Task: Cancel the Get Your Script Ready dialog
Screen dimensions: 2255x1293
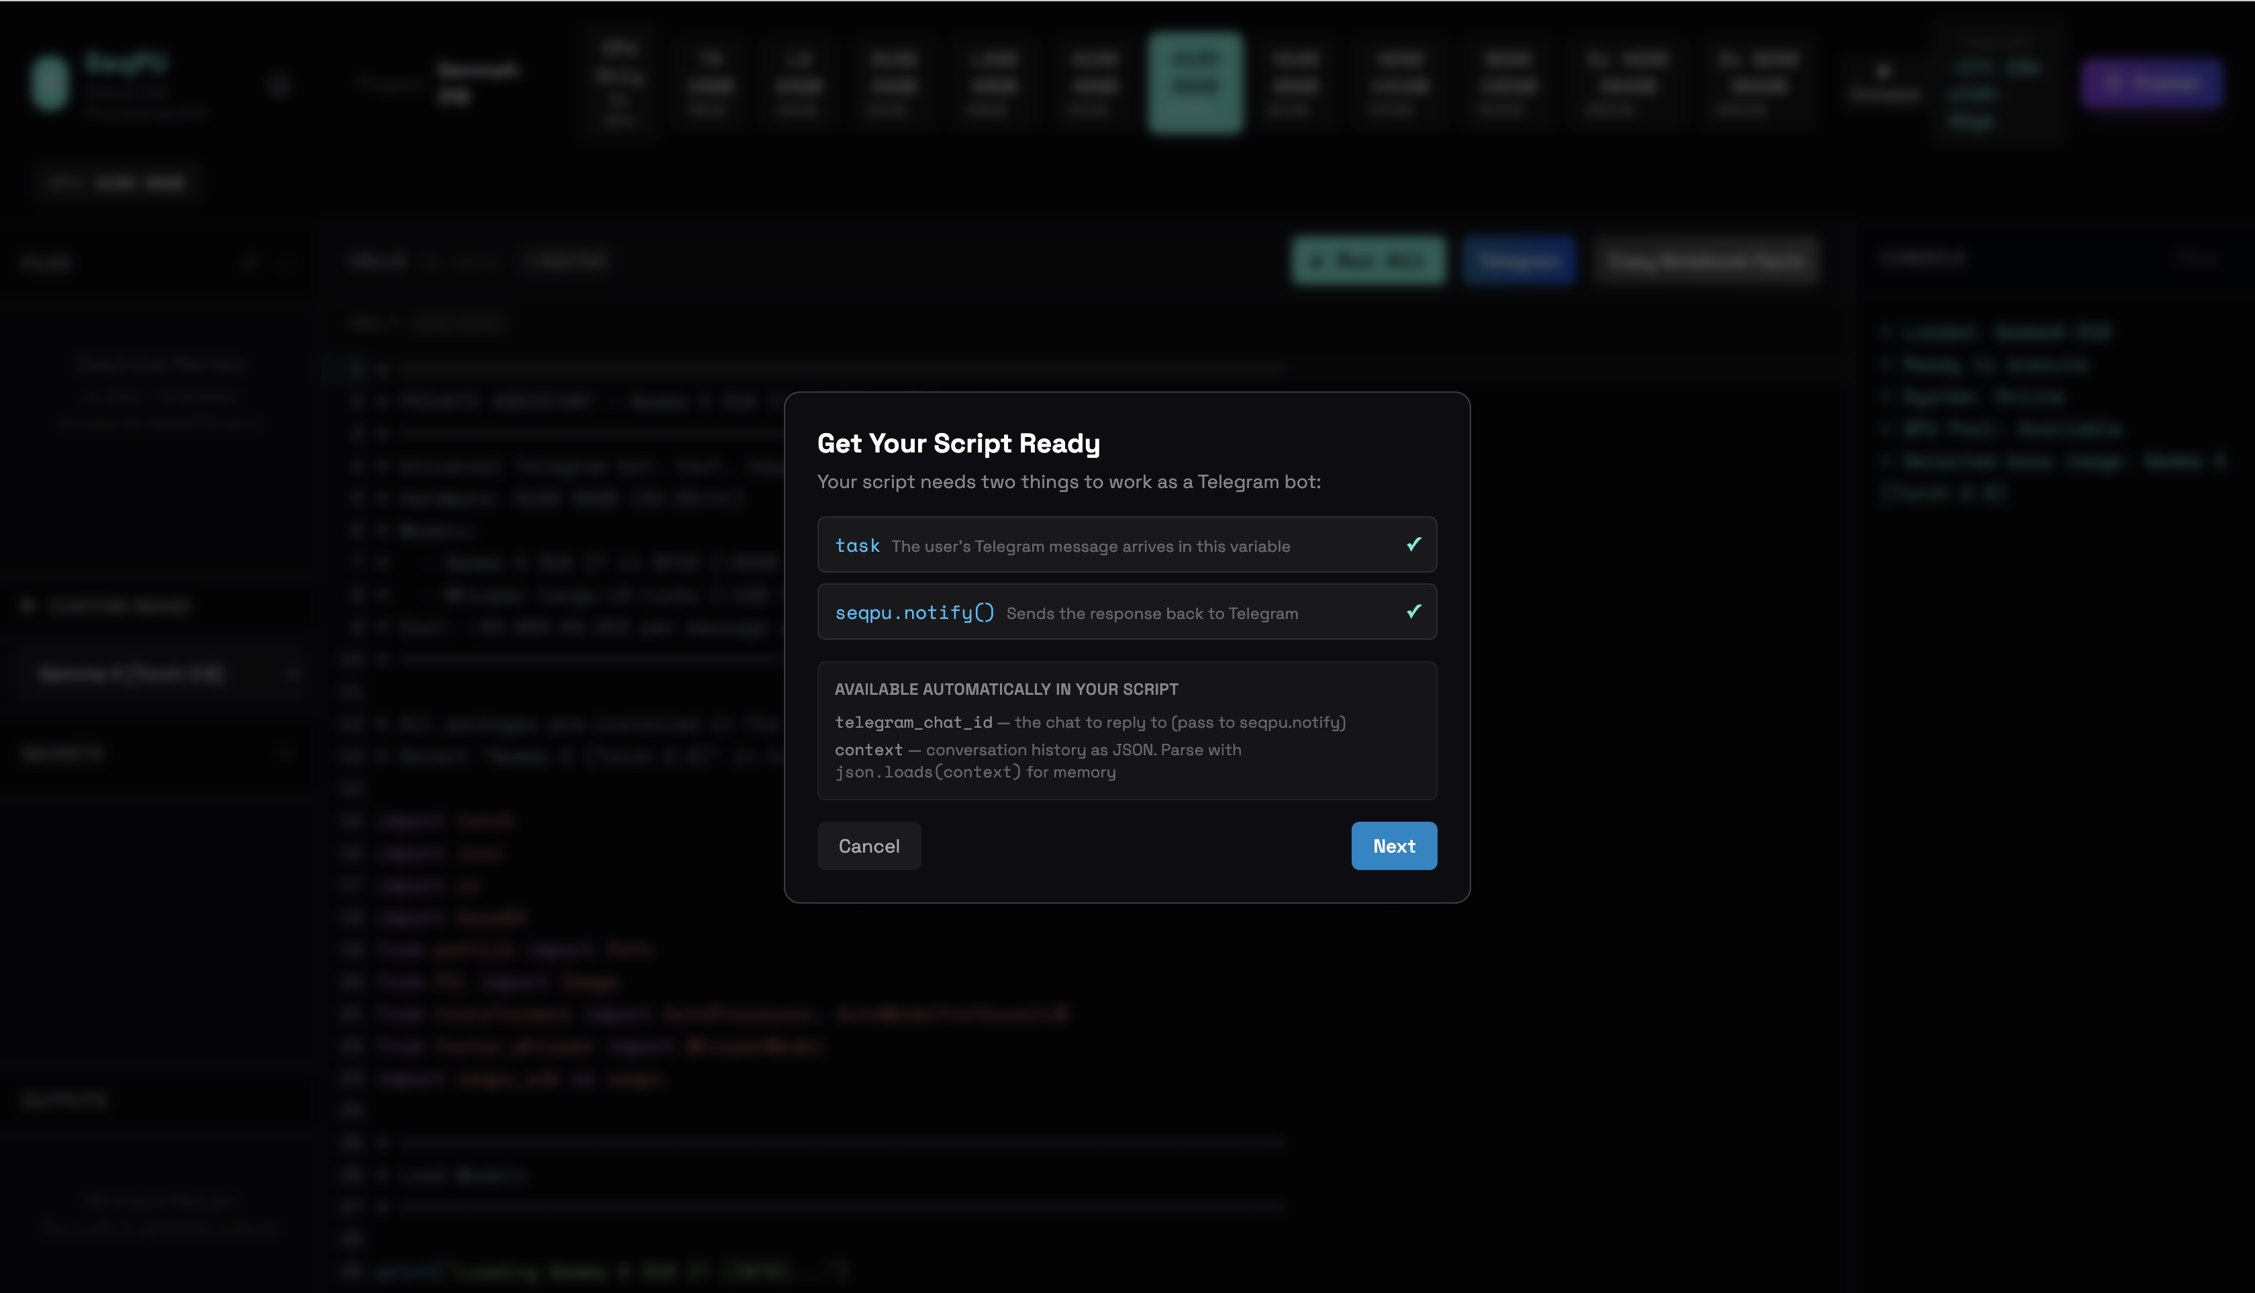Action: pyautogui.click(x=868, y=845)
